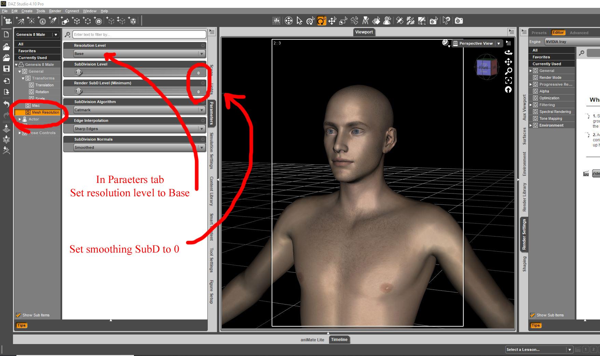
Task: Select the Scale tool
Action: pyautogui.click(x=343, y=21)
